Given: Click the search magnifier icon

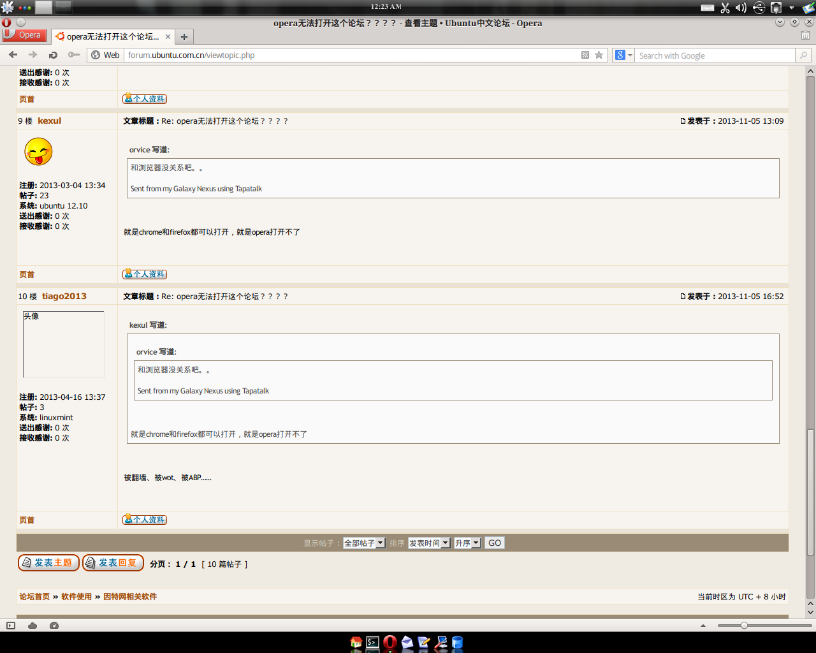Looking at the screenshot, I should 803,55.
